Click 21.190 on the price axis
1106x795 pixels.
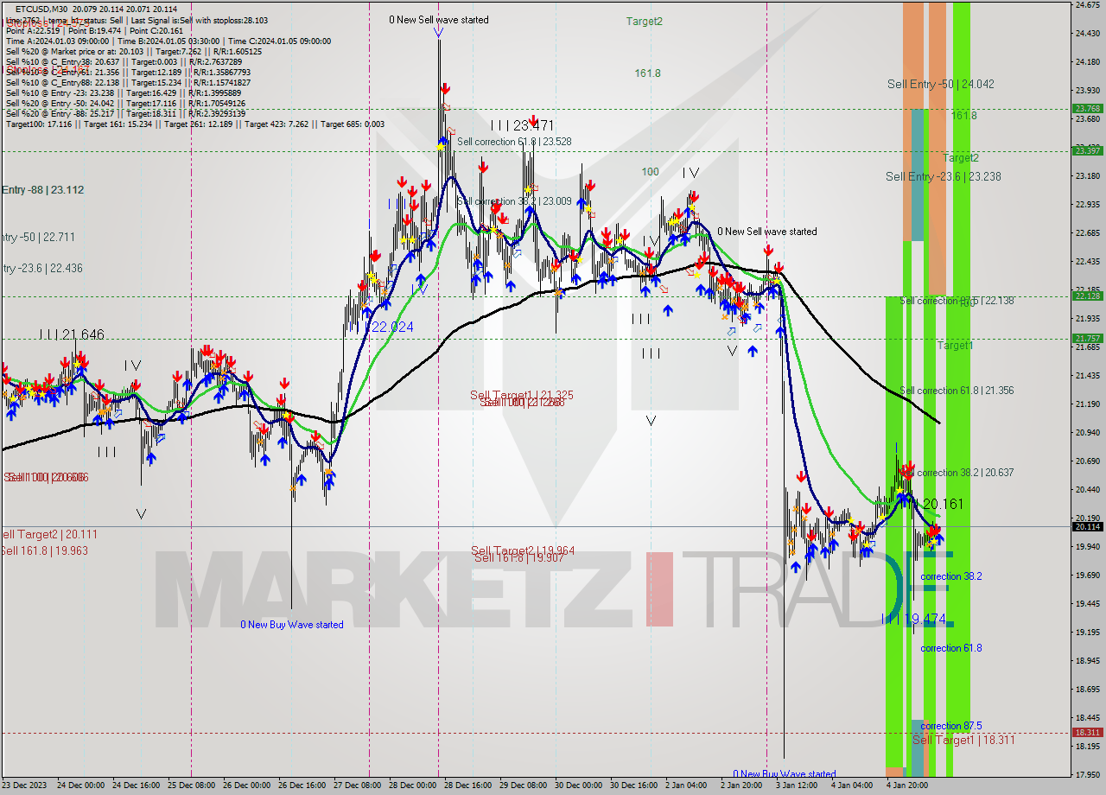(1087, 404)
